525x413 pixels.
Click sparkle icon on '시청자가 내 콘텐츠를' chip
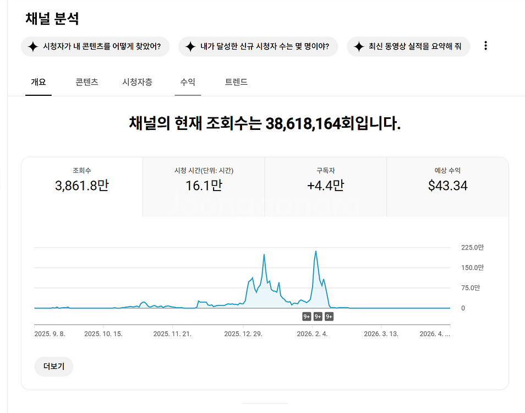[x=33, y=47]
